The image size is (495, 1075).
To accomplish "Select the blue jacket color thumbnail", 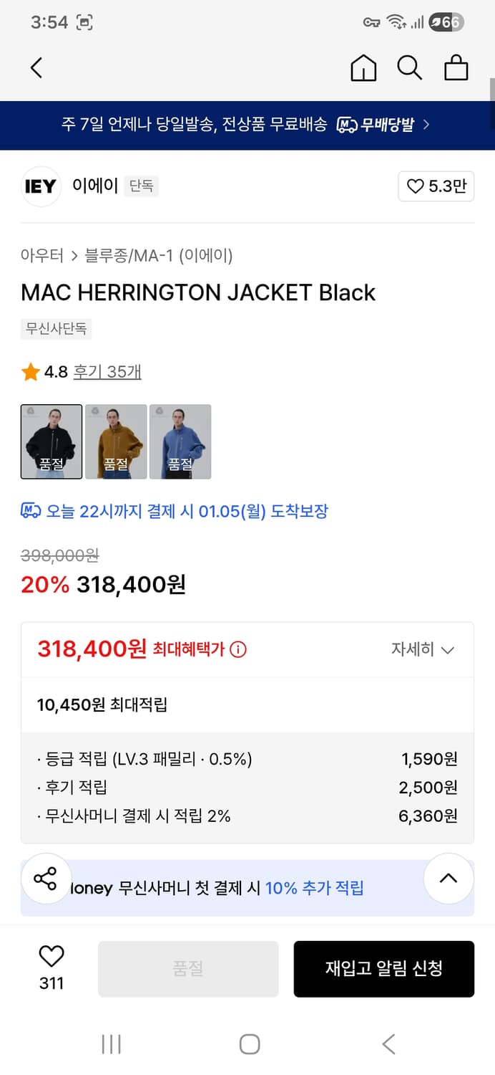I will click(180, 441).
